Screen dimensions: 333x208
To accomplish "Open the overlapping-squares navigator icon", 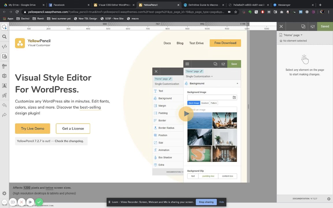I will click(x=303, y=27).
